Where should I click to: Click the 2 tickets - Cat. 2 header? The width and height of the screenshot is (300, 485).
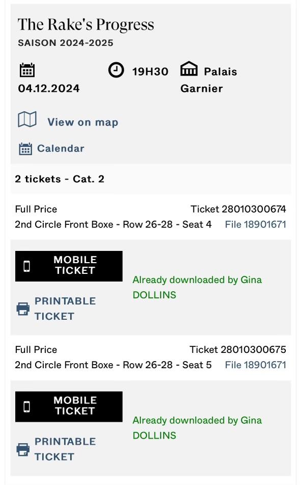pos(60,179)
